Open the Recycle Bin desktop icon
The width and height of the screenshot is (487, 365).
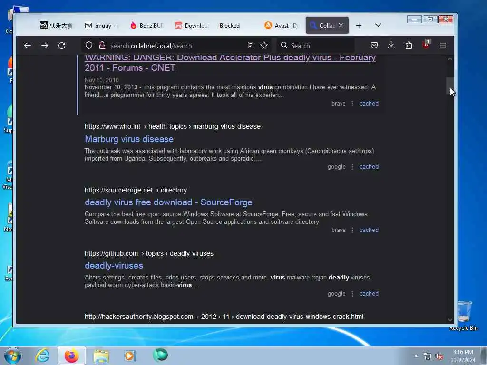pos(464,316)
